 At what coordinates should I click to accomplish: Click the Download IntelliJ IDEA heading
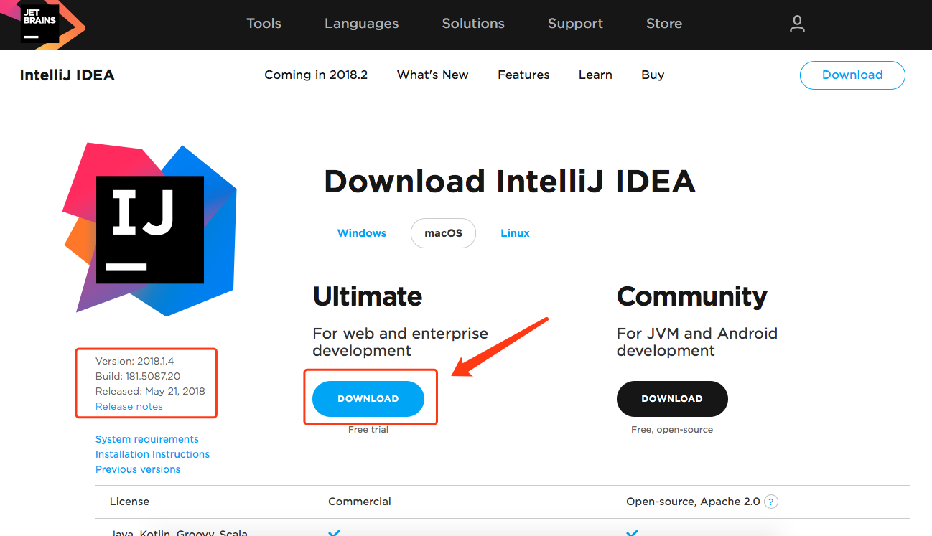[510, 182]
